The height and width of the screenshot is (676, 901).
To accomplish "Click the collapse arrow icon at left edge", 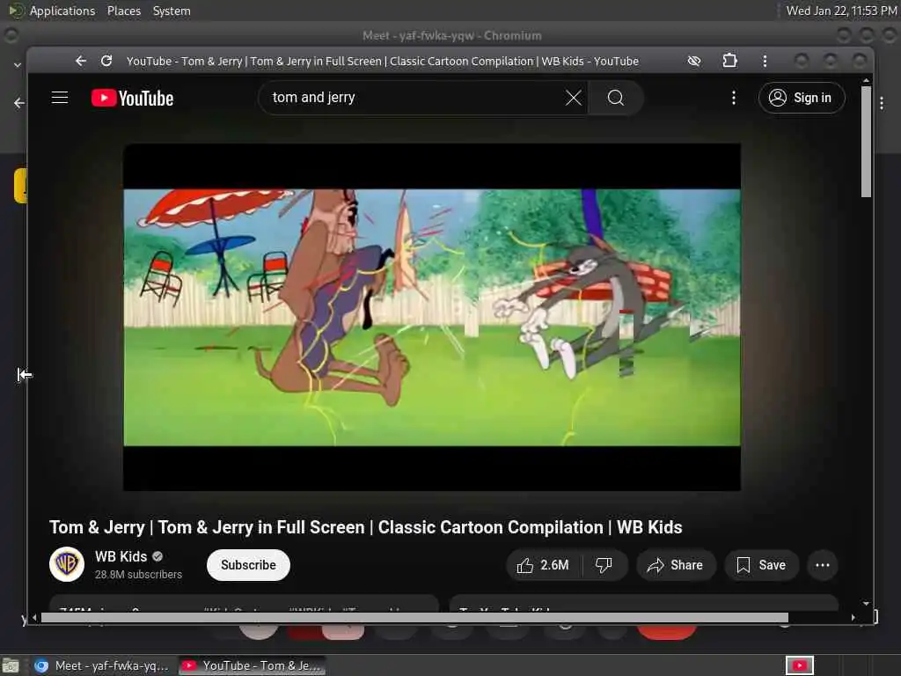I will [24, 375].
